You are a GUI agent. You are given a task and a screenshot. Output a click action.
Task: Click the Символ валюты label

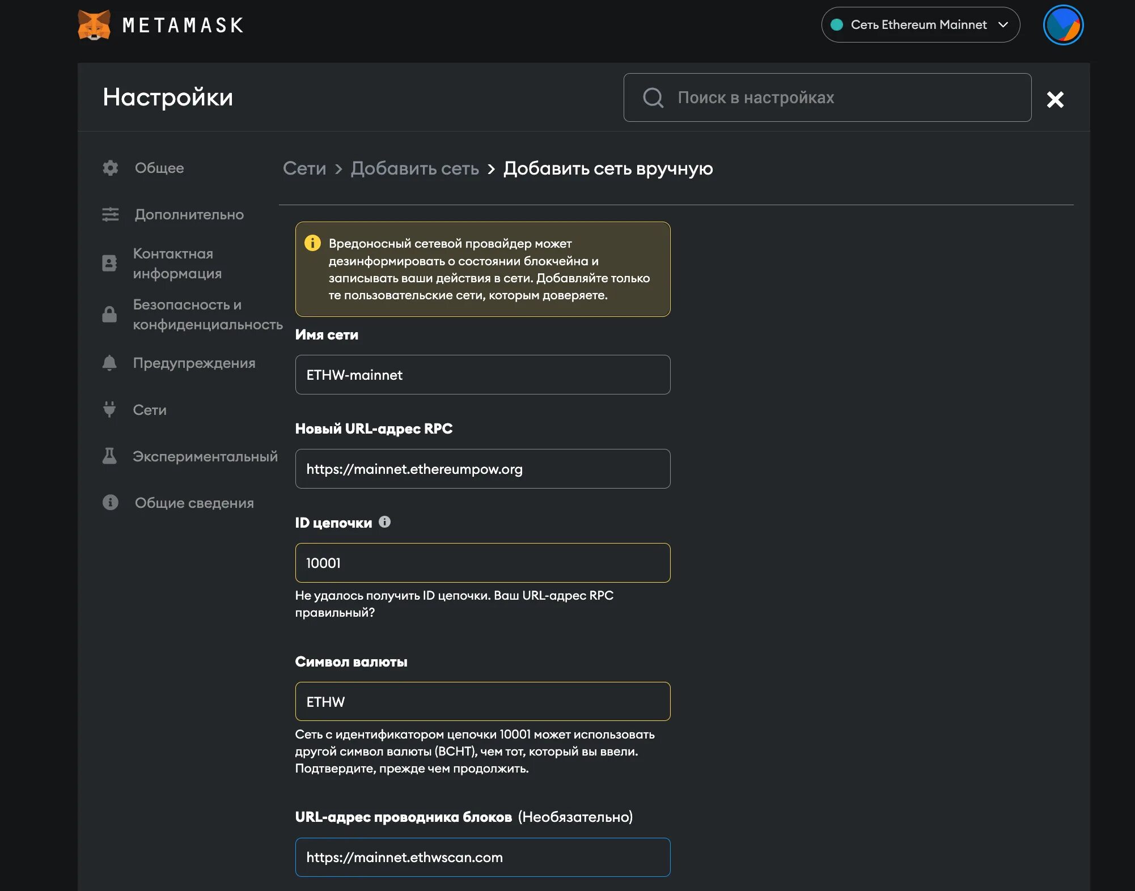351,661
